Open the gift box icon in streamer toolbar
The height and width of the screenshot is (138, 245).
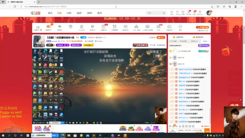click(71, 27)
